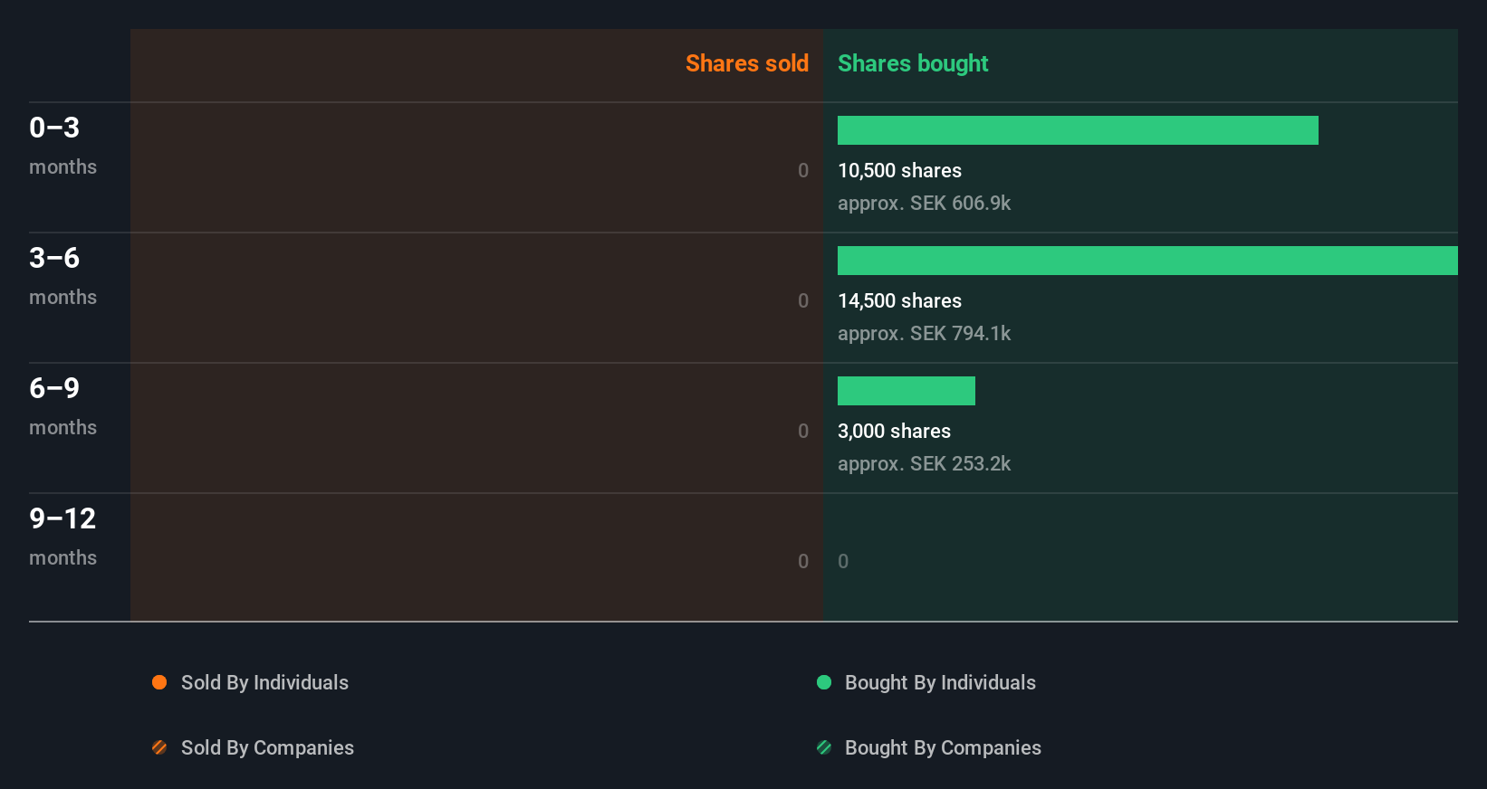
Task: Select the 3–6 months row label
Action: (x=62, y=275)
